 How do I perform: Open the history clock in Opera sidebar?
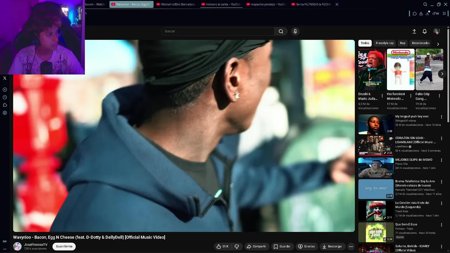coord(5,97)
